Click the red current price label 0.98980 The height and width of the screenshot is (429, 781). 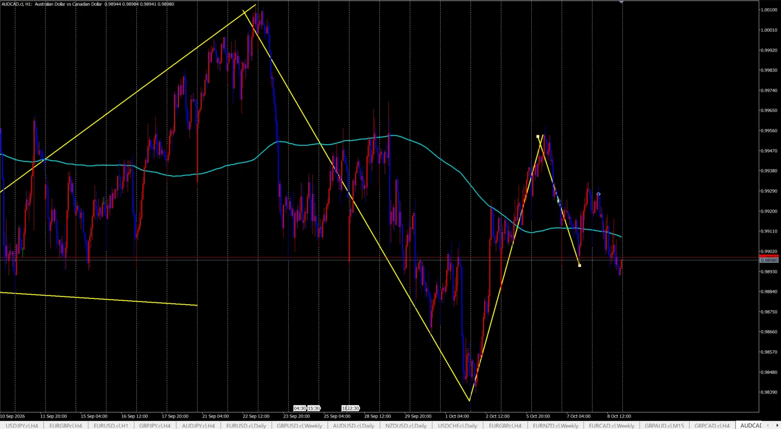pyautogui.click(x=769, y=260)
